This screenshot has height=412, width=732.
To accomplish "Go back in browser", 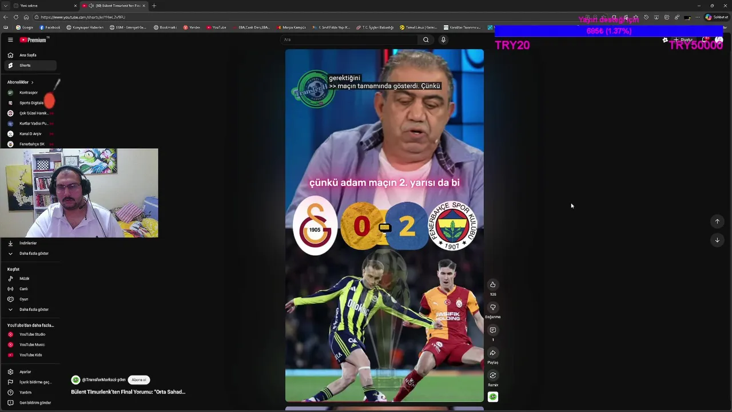I will (6, 17).
